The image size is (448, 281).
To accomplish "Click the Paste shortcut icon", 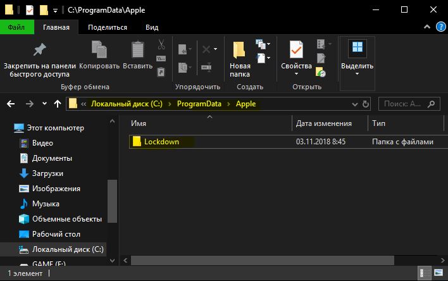I will point(161,72).
